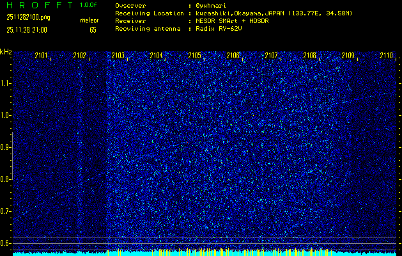Click the 0.8 frequency axis label

(4, 179)
